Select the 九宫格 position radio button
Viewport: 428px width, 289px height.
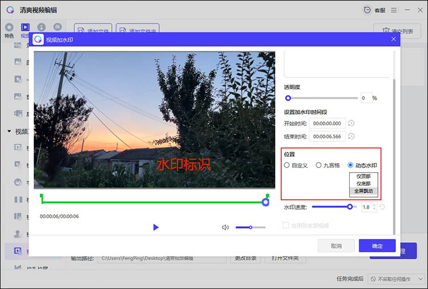[x=318, y=165]
